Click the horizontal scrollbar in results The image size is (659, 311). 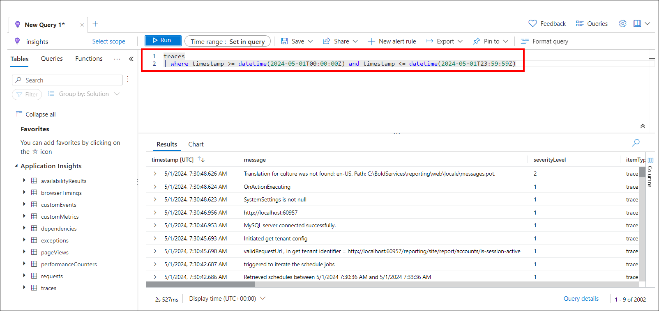(200, 284)
